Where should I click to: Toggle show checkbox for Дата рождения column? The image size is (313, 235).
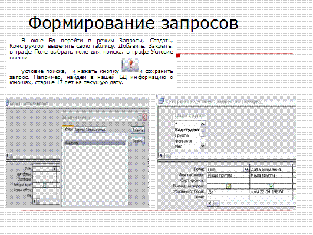click(271, 186)
